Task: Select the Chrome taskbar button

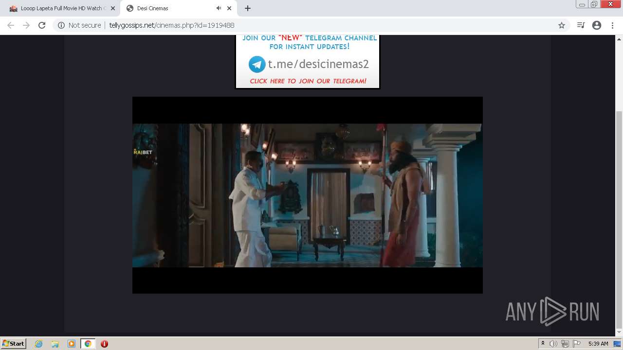Action: [x=88, y=344]
